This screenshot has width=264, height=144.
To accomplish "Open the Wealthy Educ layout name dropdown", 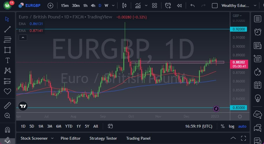I will (x=239, y=5).
